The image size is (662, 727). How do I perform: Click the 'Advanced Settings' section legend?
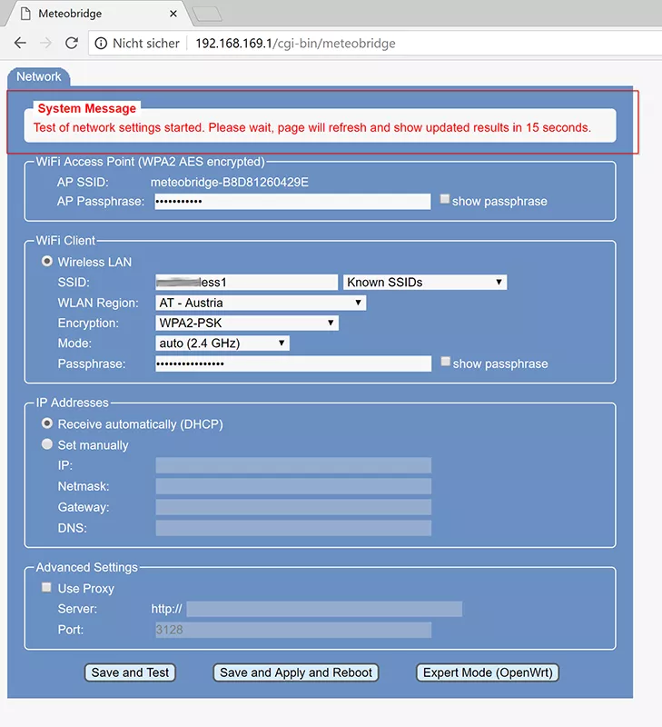coord(87,567)
